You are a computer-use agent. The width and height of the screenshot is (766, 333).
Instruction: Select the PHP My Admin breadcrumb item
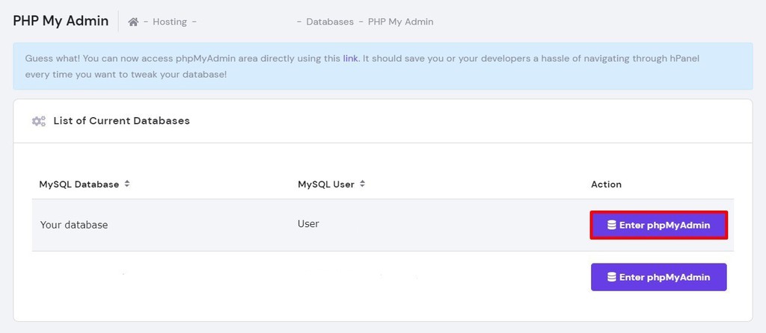401,22
